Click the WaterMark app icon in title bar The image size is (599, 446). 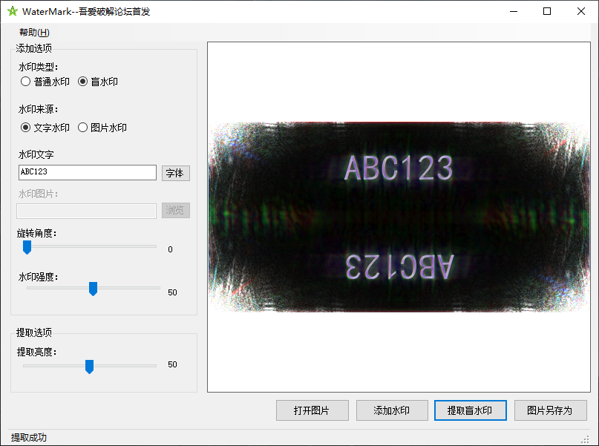click(x=12, y=11)
